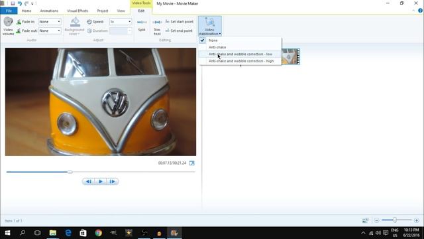This screenshot has width=424, height=239.
Task: Click the volume icon in system tray
Action: [378, 233]
